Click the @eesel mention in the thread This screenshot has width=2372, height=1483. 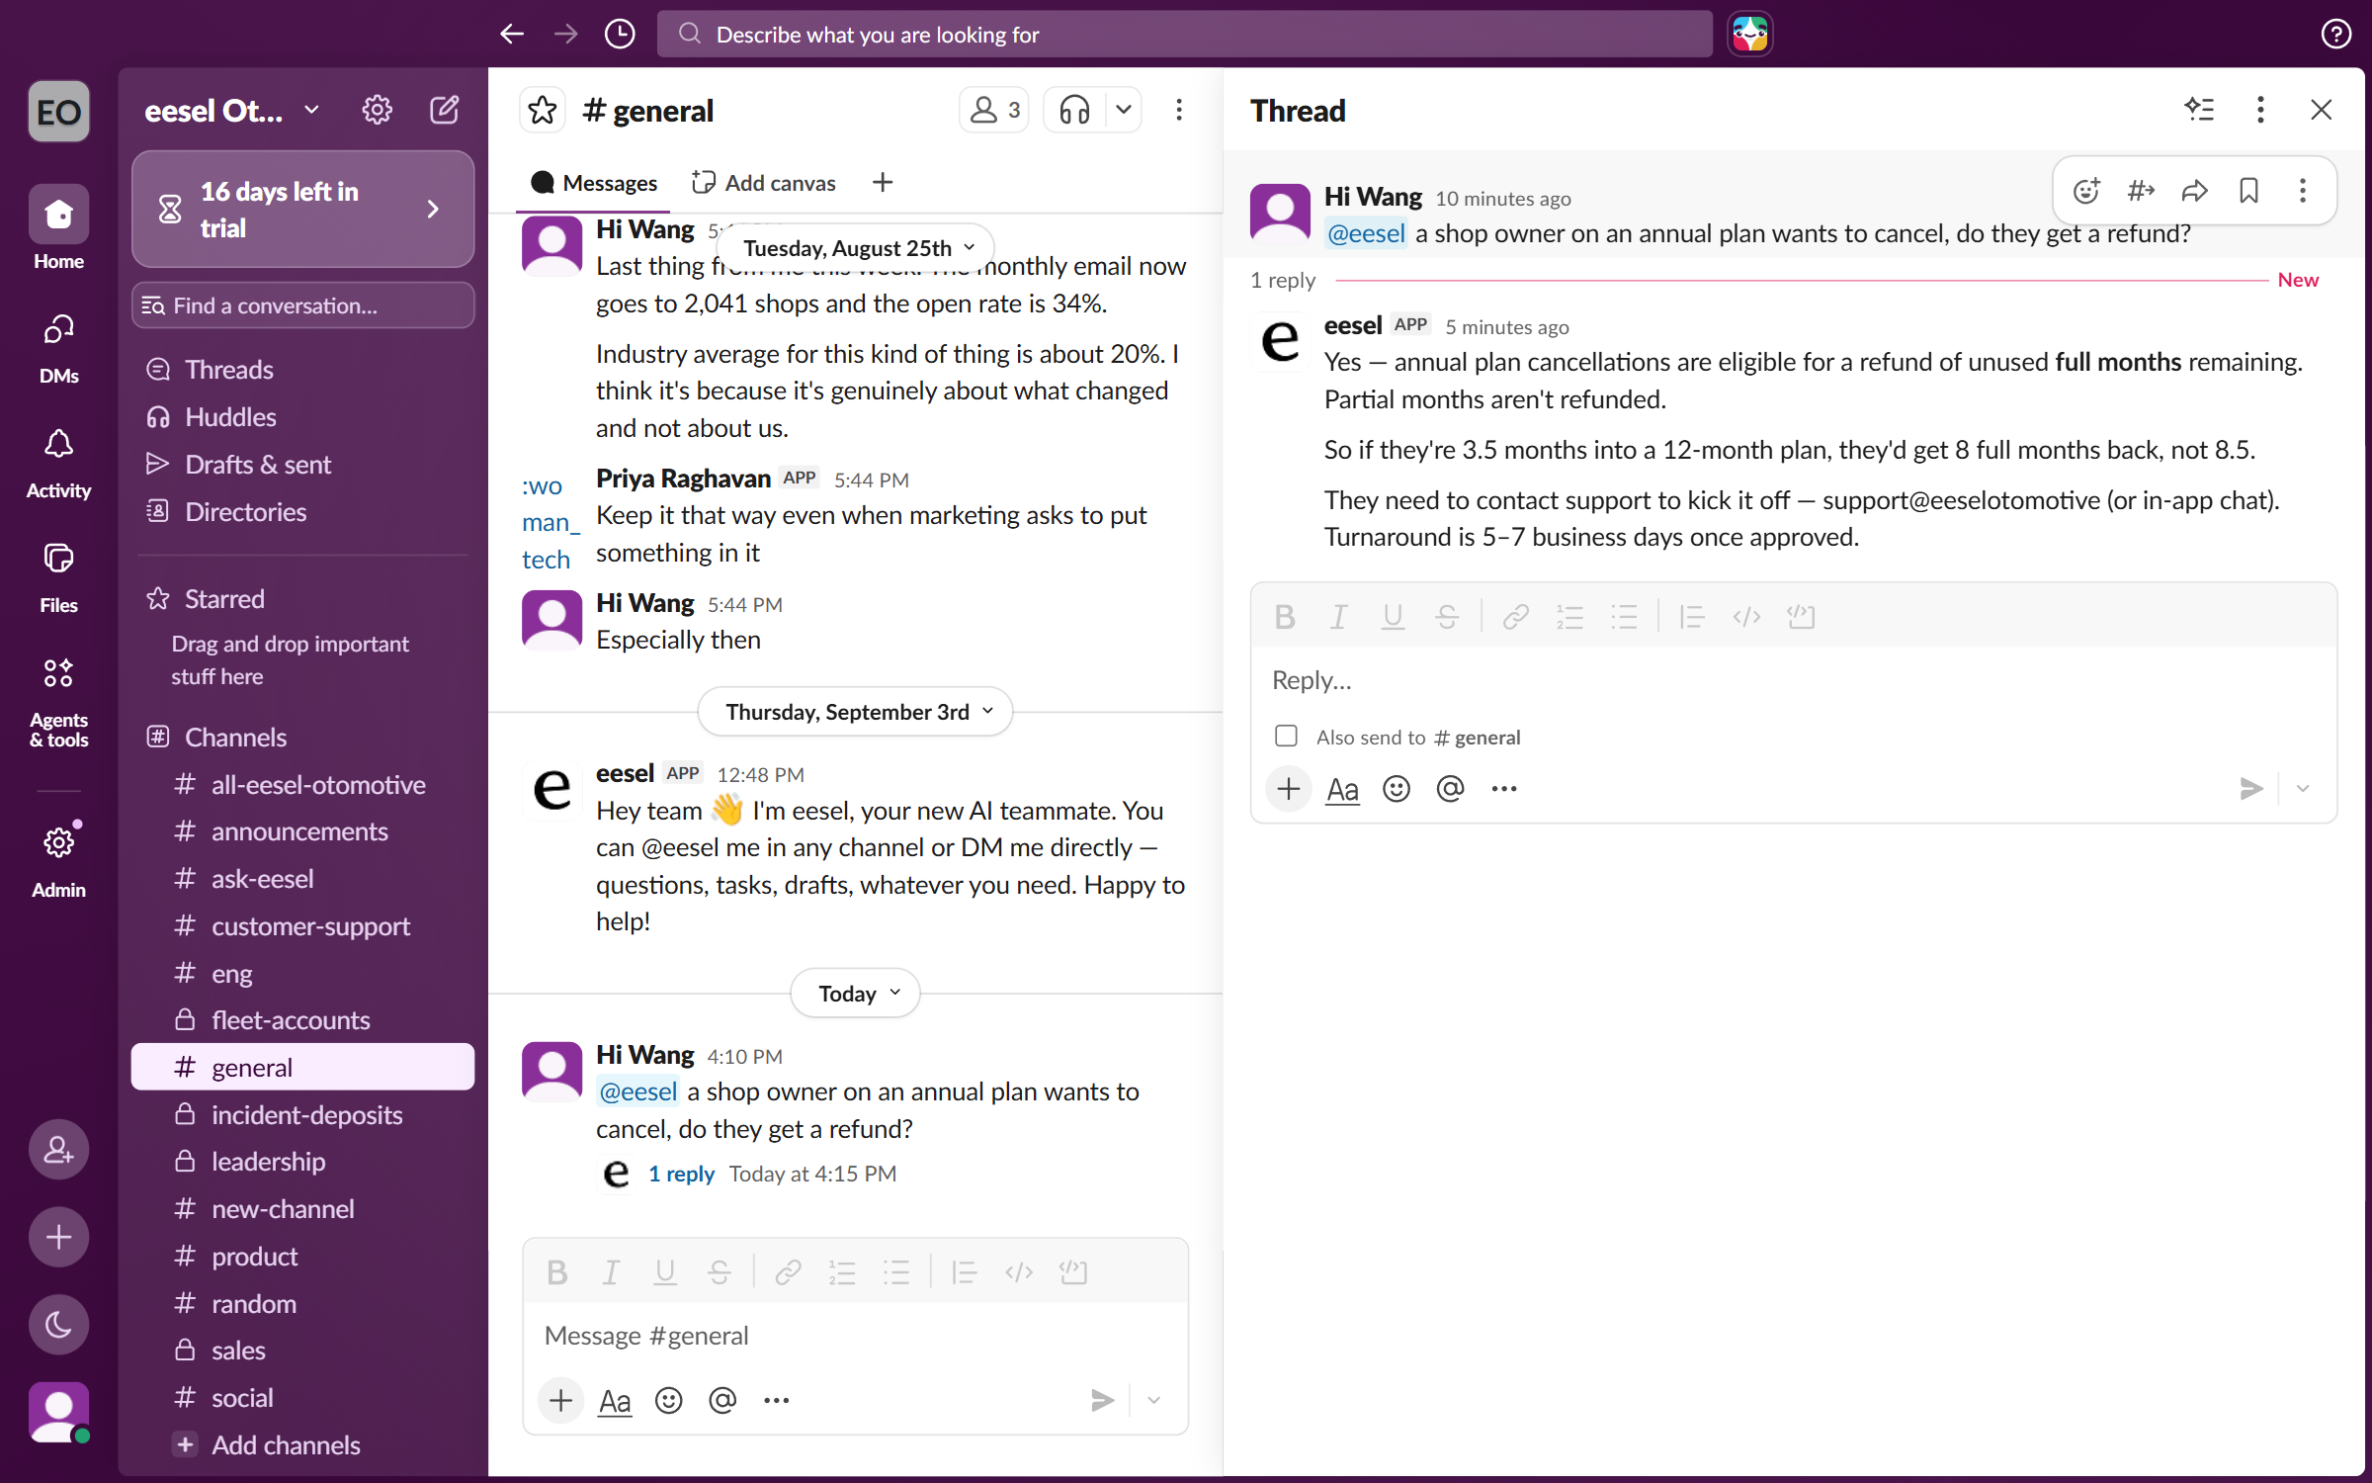click(x=1365, y=233)
